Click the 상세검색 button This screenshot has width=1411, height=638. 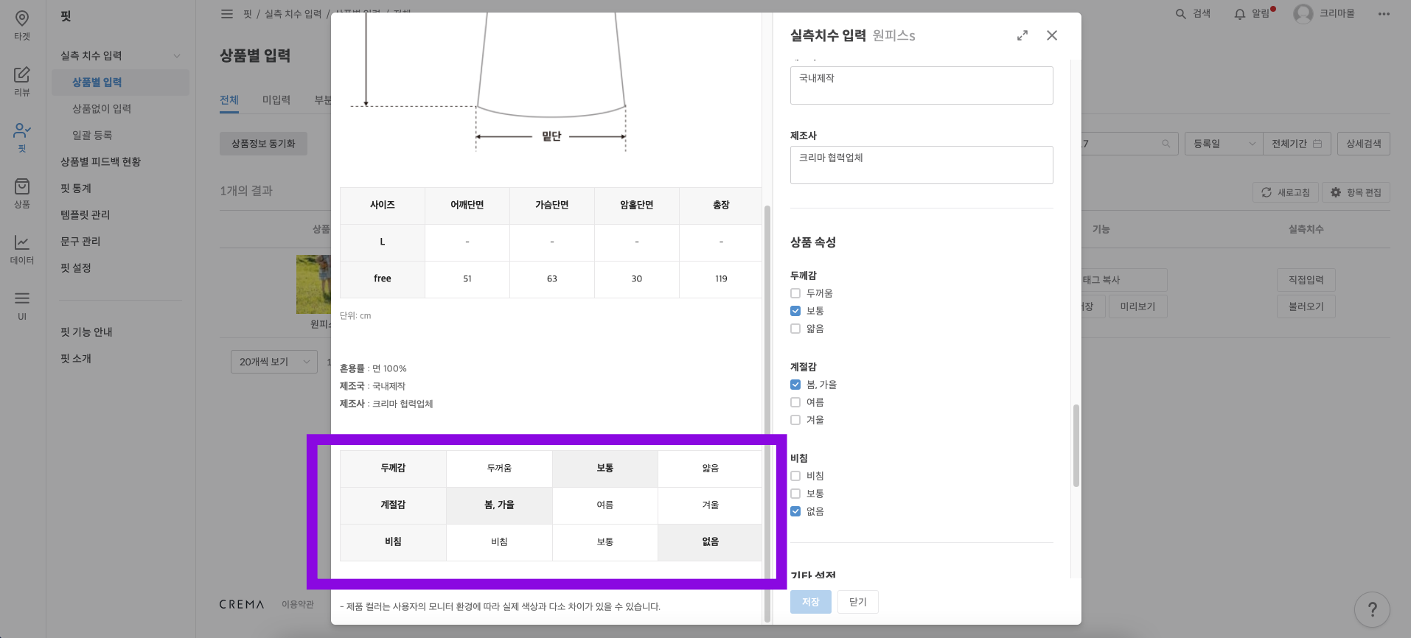(1364, 144)
